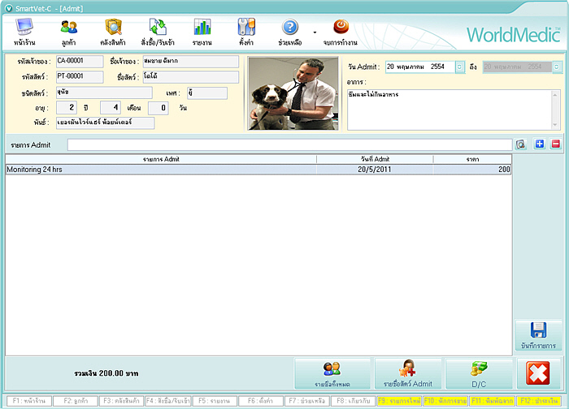
Task: Click the จบการทำงาน power exit icon
Action: [x=341, y=31]
